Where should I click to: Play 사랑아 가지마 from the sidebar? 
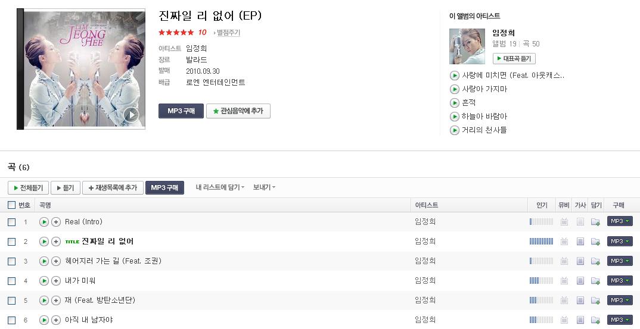(x=454, y=89)
